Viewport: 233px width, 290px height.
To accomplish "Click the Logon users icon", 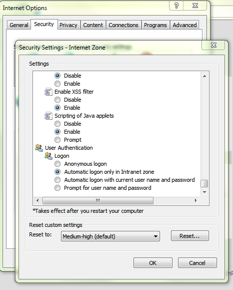I will [48, 156].
